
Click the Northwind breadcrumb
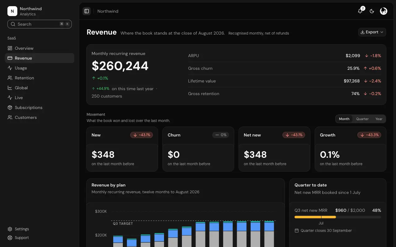point(108,11)
